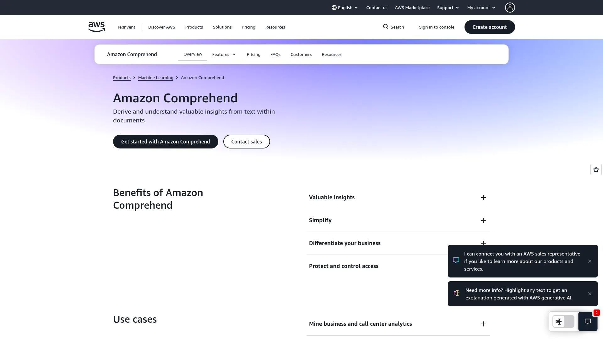Viewport: 603px width, 339px height.
Task: Open Resources in the main navigation
Action: click(275, 27)
